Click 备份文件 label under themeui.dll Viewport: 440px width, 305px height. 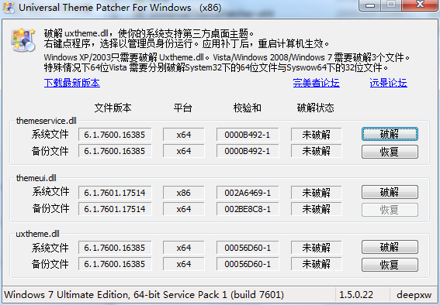[x=50, y=208]
